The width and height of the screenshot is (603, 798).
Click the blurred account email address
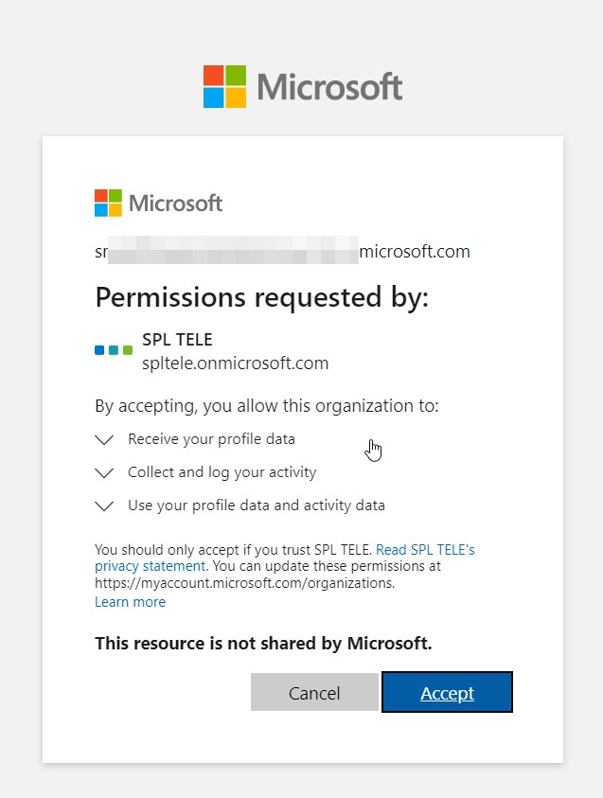[282, 251]
